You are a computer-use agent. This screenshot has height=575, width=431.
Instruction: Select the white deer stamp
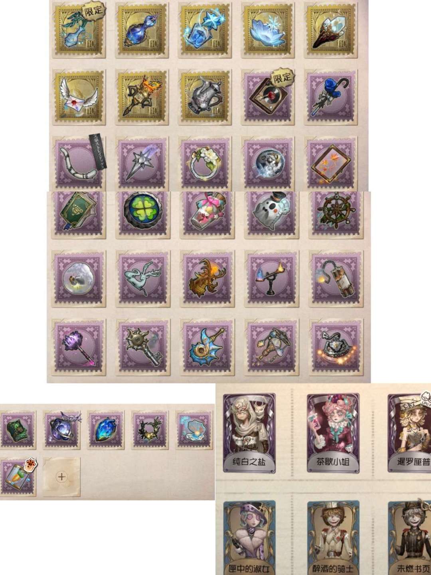[142, 279]
